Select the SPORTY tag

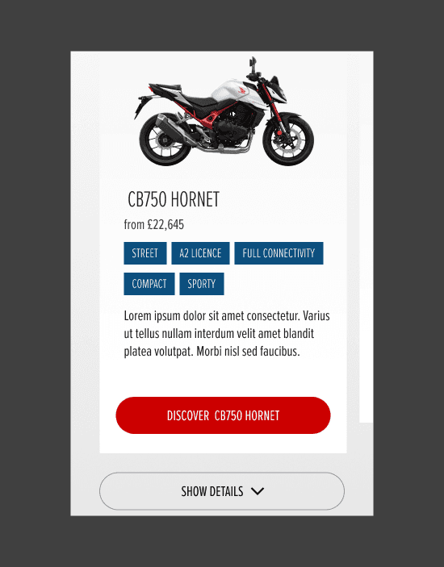pos(202,284)
